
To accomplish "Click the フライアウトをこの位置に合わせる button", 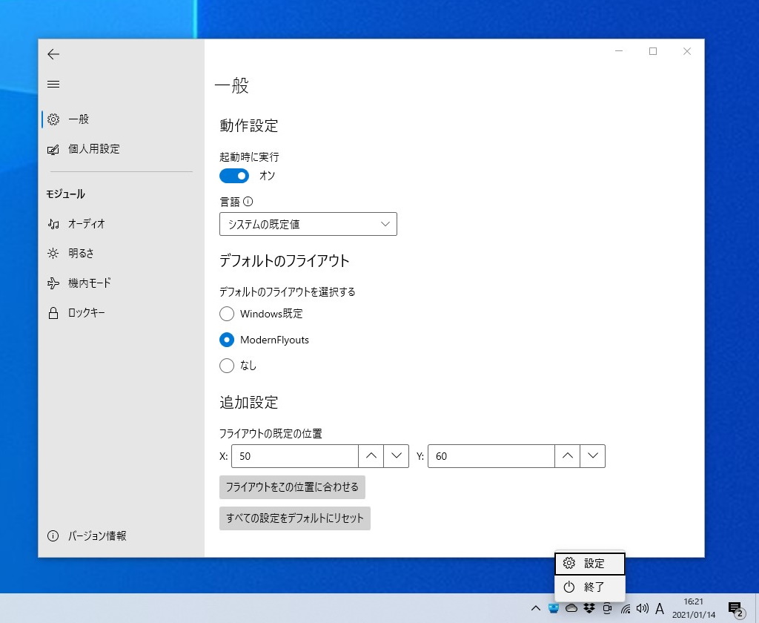I will pyautogui.click(x=294, y=487).
